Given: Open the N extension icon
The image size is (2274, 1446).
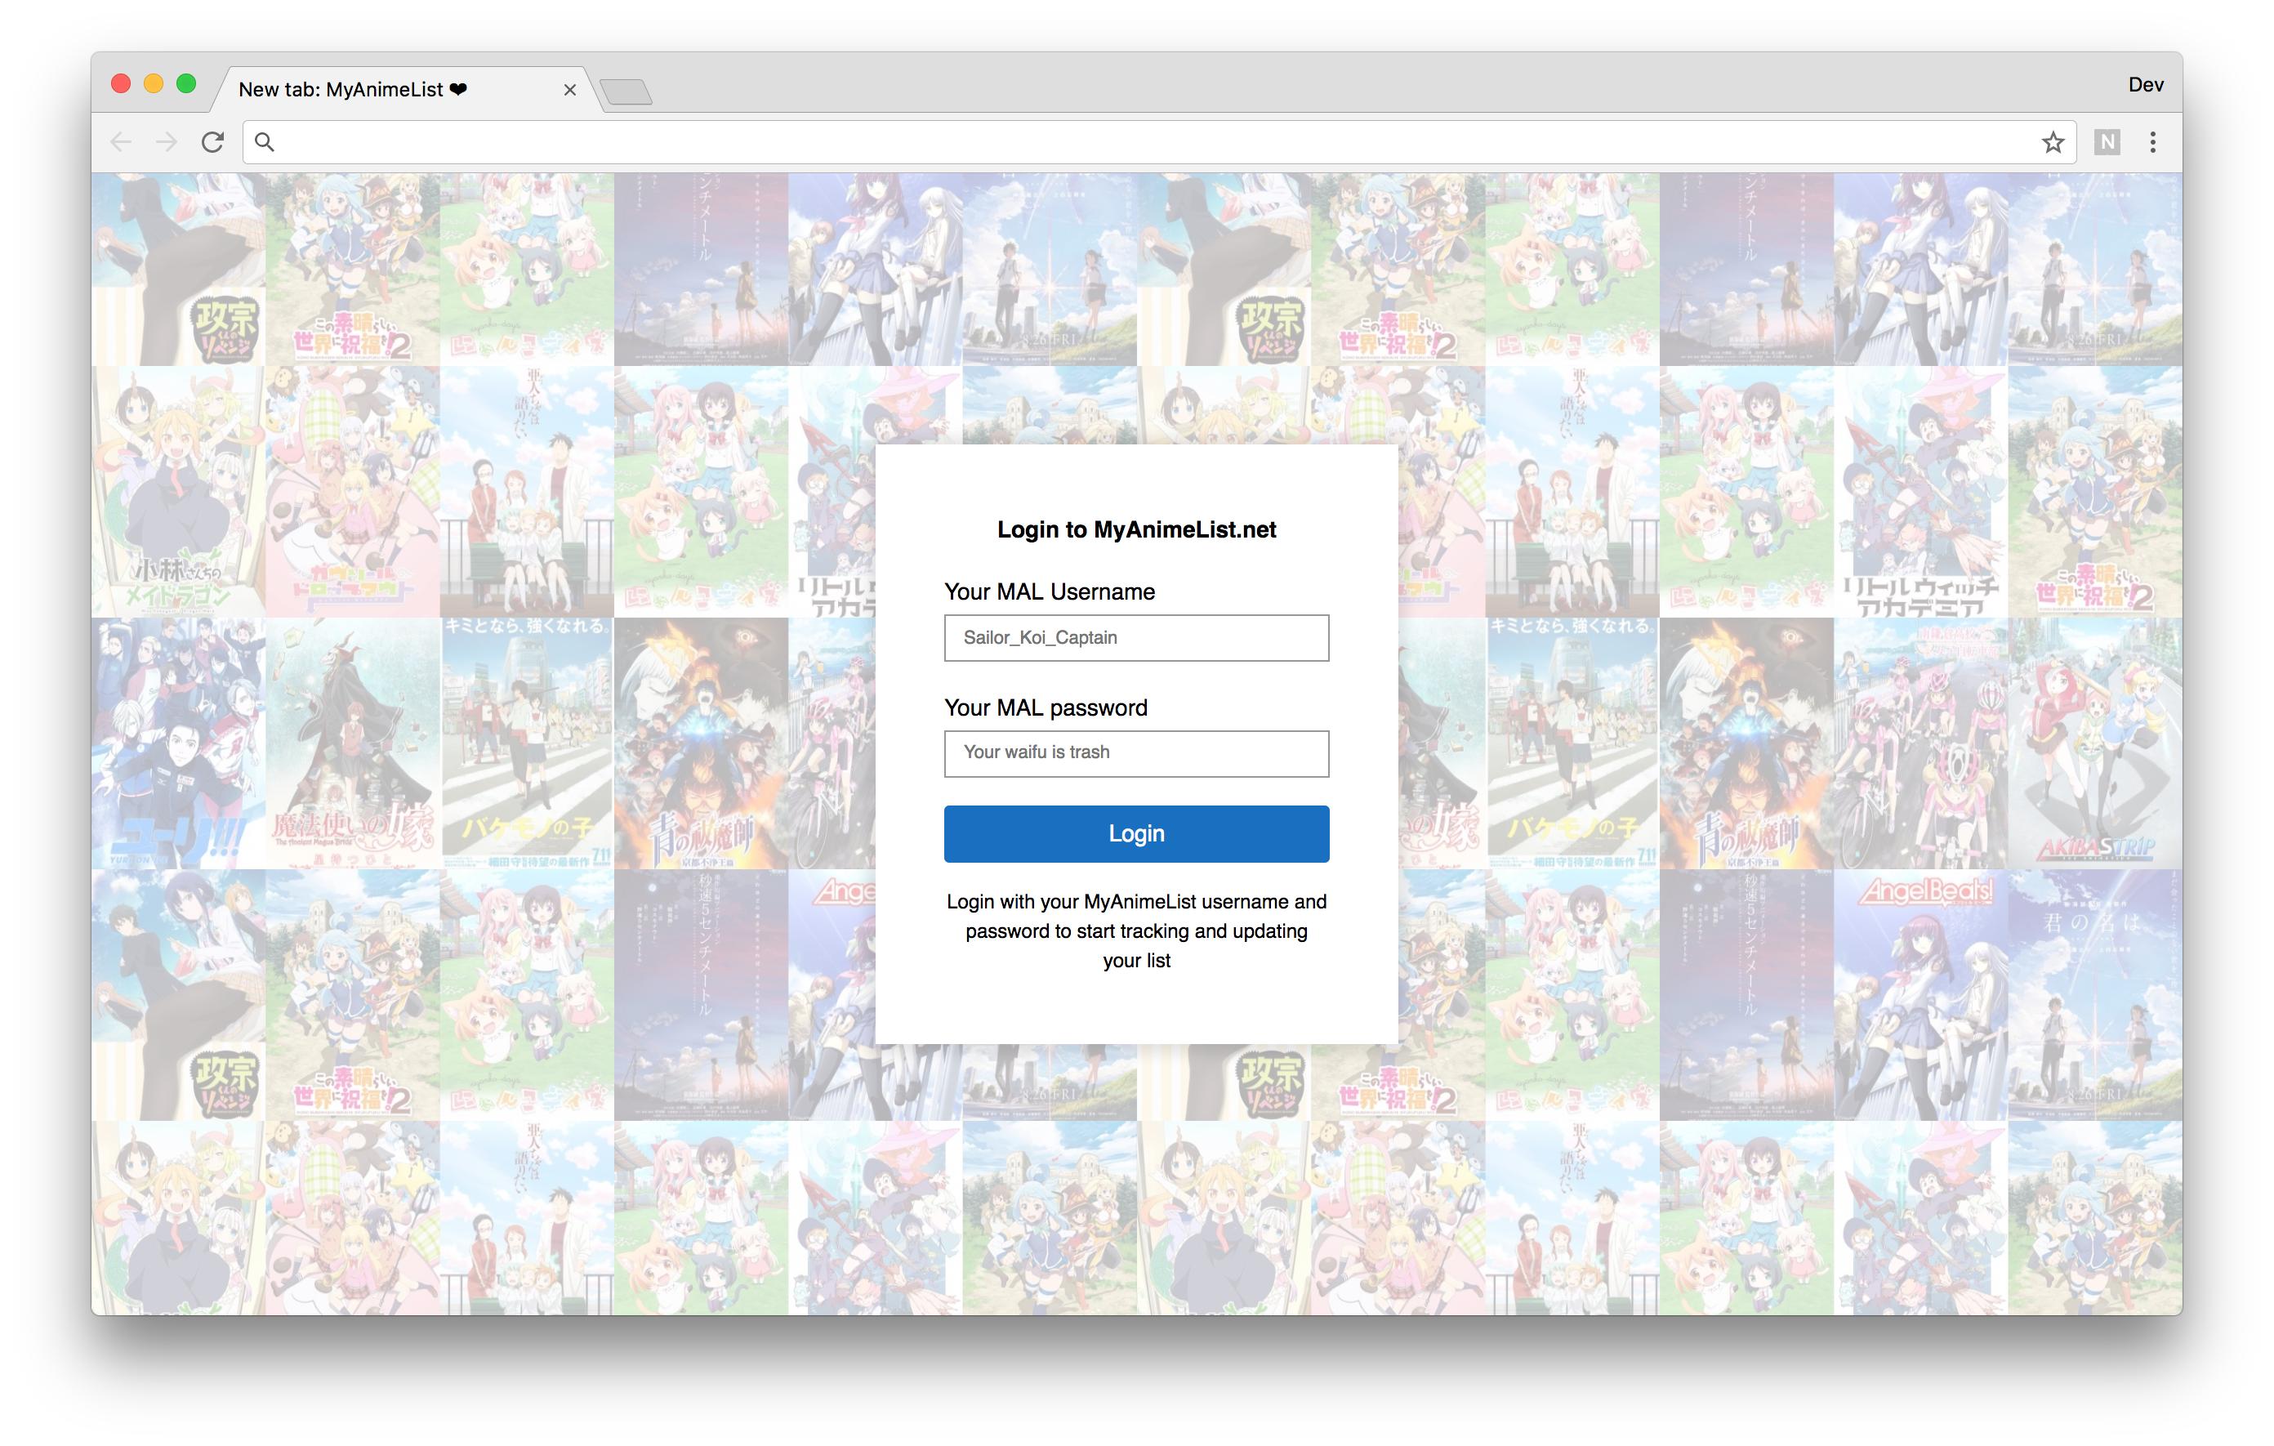Looking at the screenshot, I should (2107, 143).
